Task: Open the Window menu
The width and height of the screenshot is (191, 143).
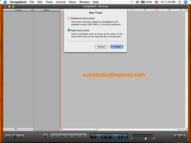Action: click(x=84, y=2)
